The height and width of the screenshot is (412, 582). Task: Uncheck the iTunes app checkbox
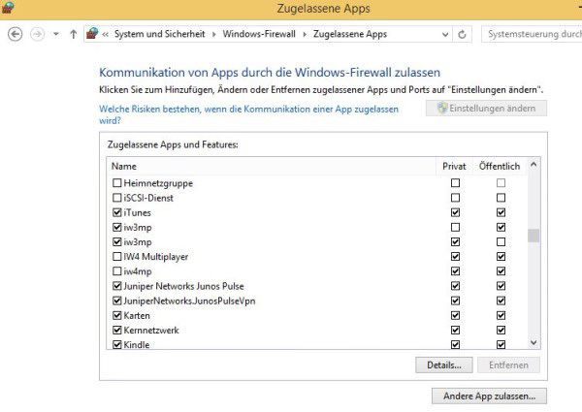coord(118,212)
